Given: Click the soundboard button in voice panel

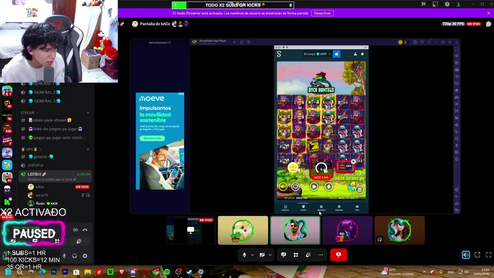Looking at the screenshot, I should [79, 241].
